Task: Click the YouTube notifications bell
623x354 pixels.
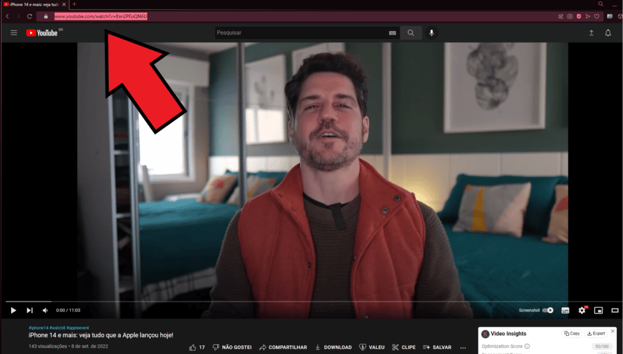Action: pyautogui.click(x=608, y=32)
